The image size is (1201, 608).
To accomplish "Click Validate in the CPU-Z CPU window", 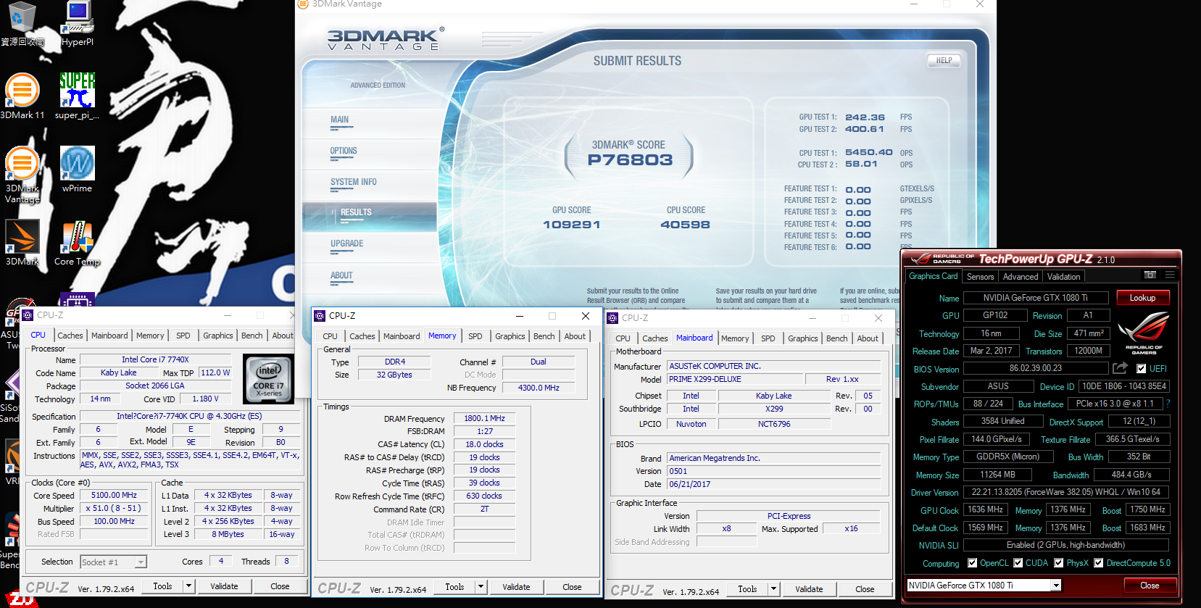I will (x=224, y=586).
